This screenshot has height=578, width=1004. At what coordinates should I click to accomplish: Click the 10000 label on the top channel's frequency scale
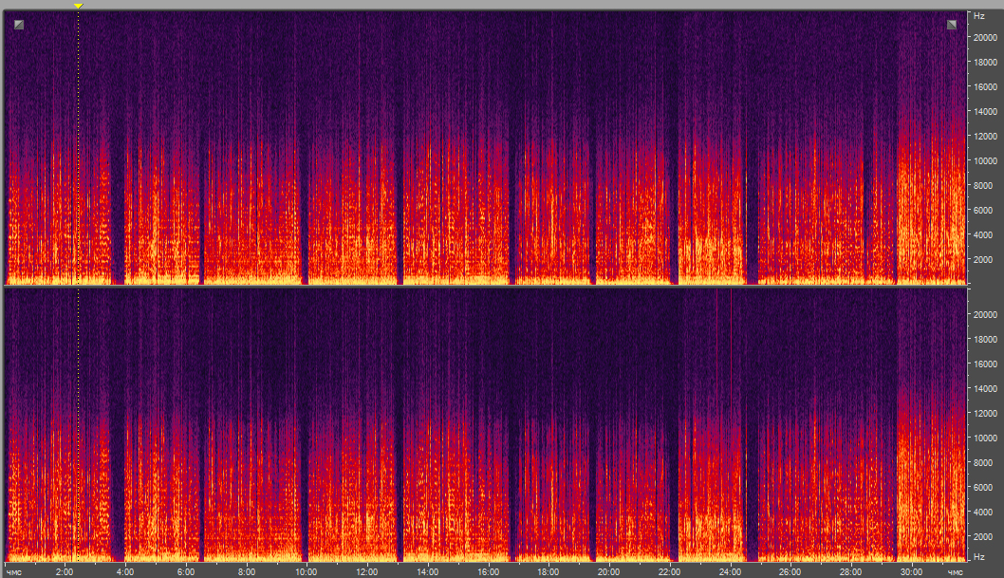tap(982, 160)
